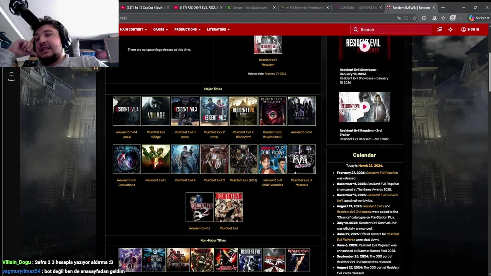This screenshot has width=491, height=276.
Task: Expand the PRODUCTIONS dropdown menu
Action: click(187, 30)
